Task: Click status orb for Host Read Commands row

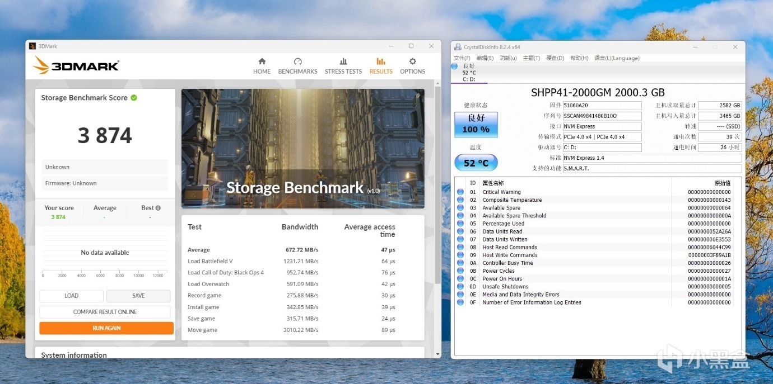Action: click(460, 247)
